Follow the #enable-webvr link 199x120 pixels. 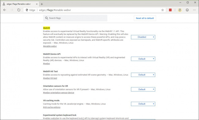[50, 46]
